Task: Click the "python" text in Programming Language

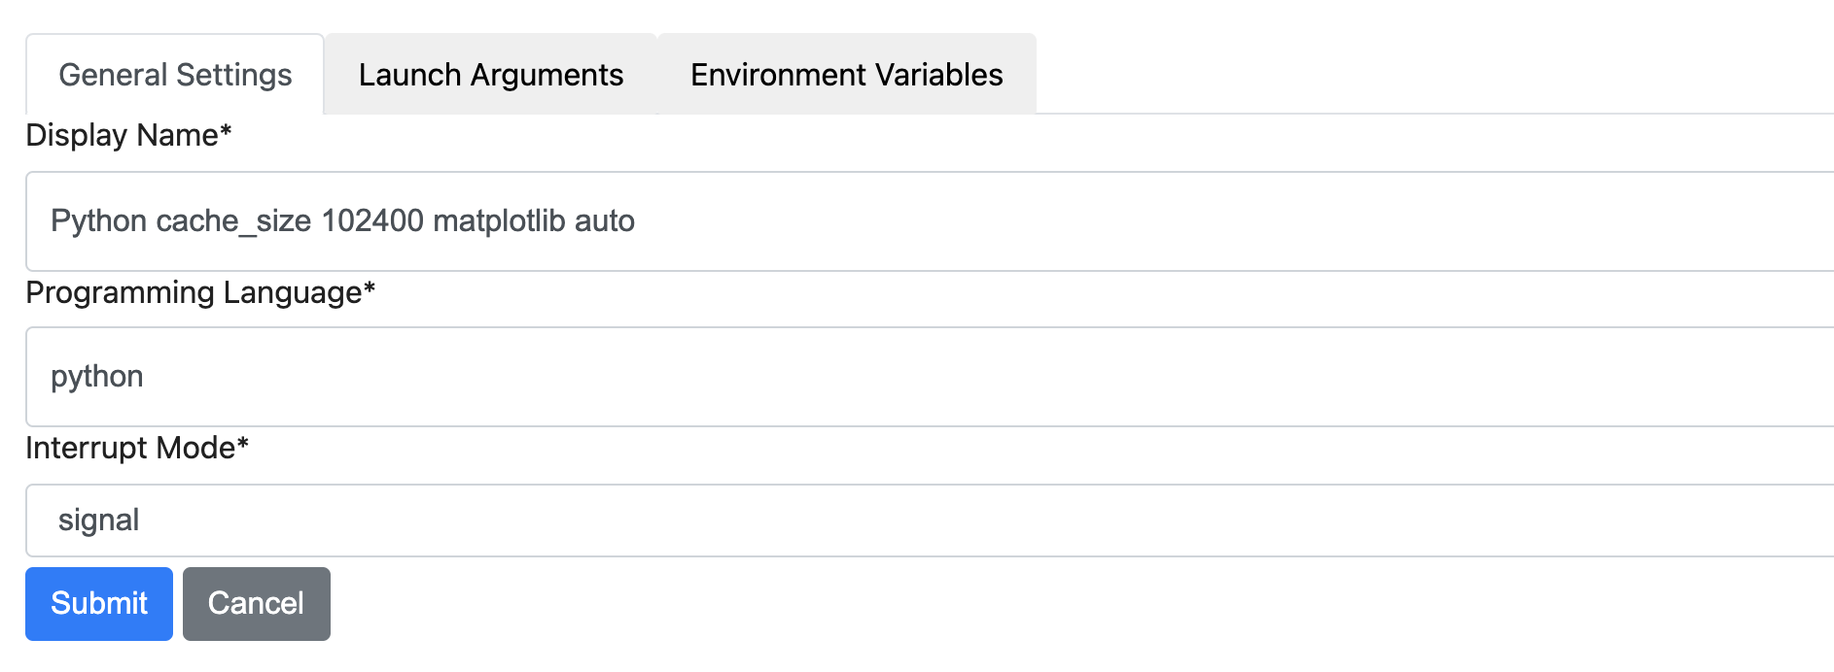Action: [x=97, y=377]
